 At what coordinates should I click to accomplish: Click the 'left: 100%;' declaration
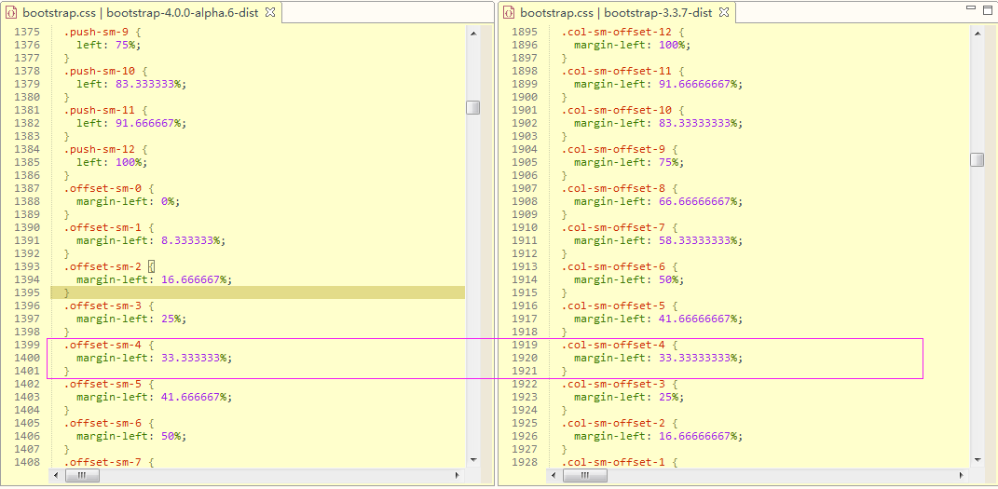pos(112,162)
